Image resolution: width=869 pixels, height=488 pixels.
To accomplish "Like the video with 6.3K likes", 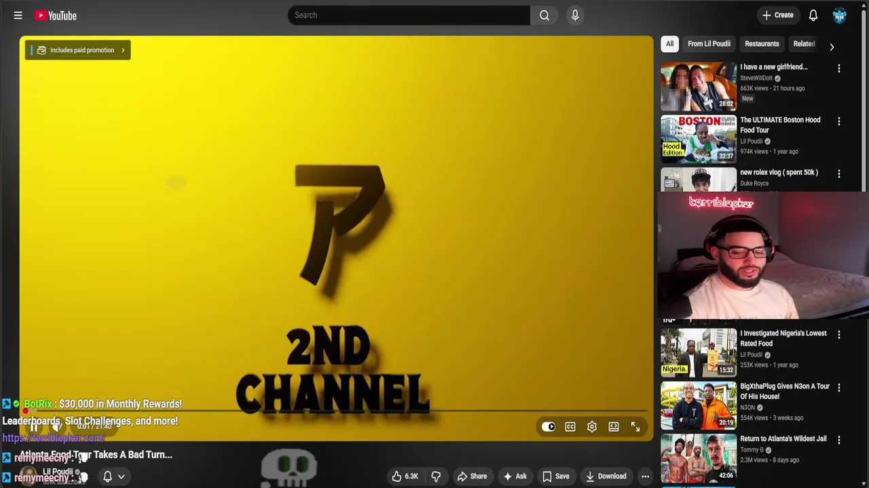I will tap(405, 476).
